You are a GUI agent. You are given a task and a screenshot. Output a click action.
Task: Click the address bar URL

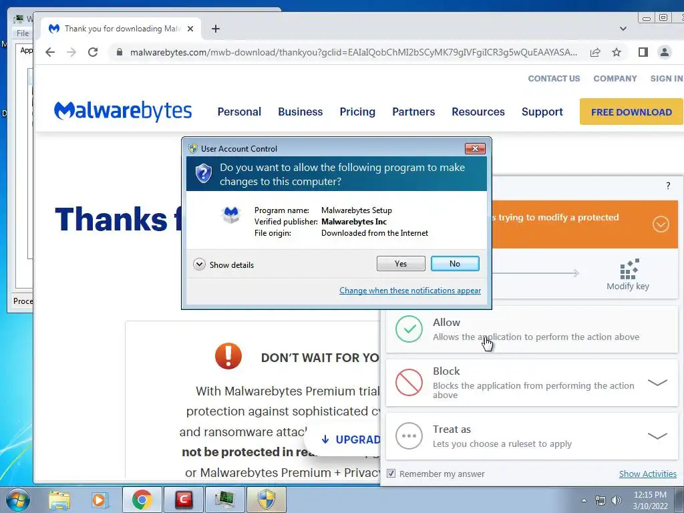point(353,52)
